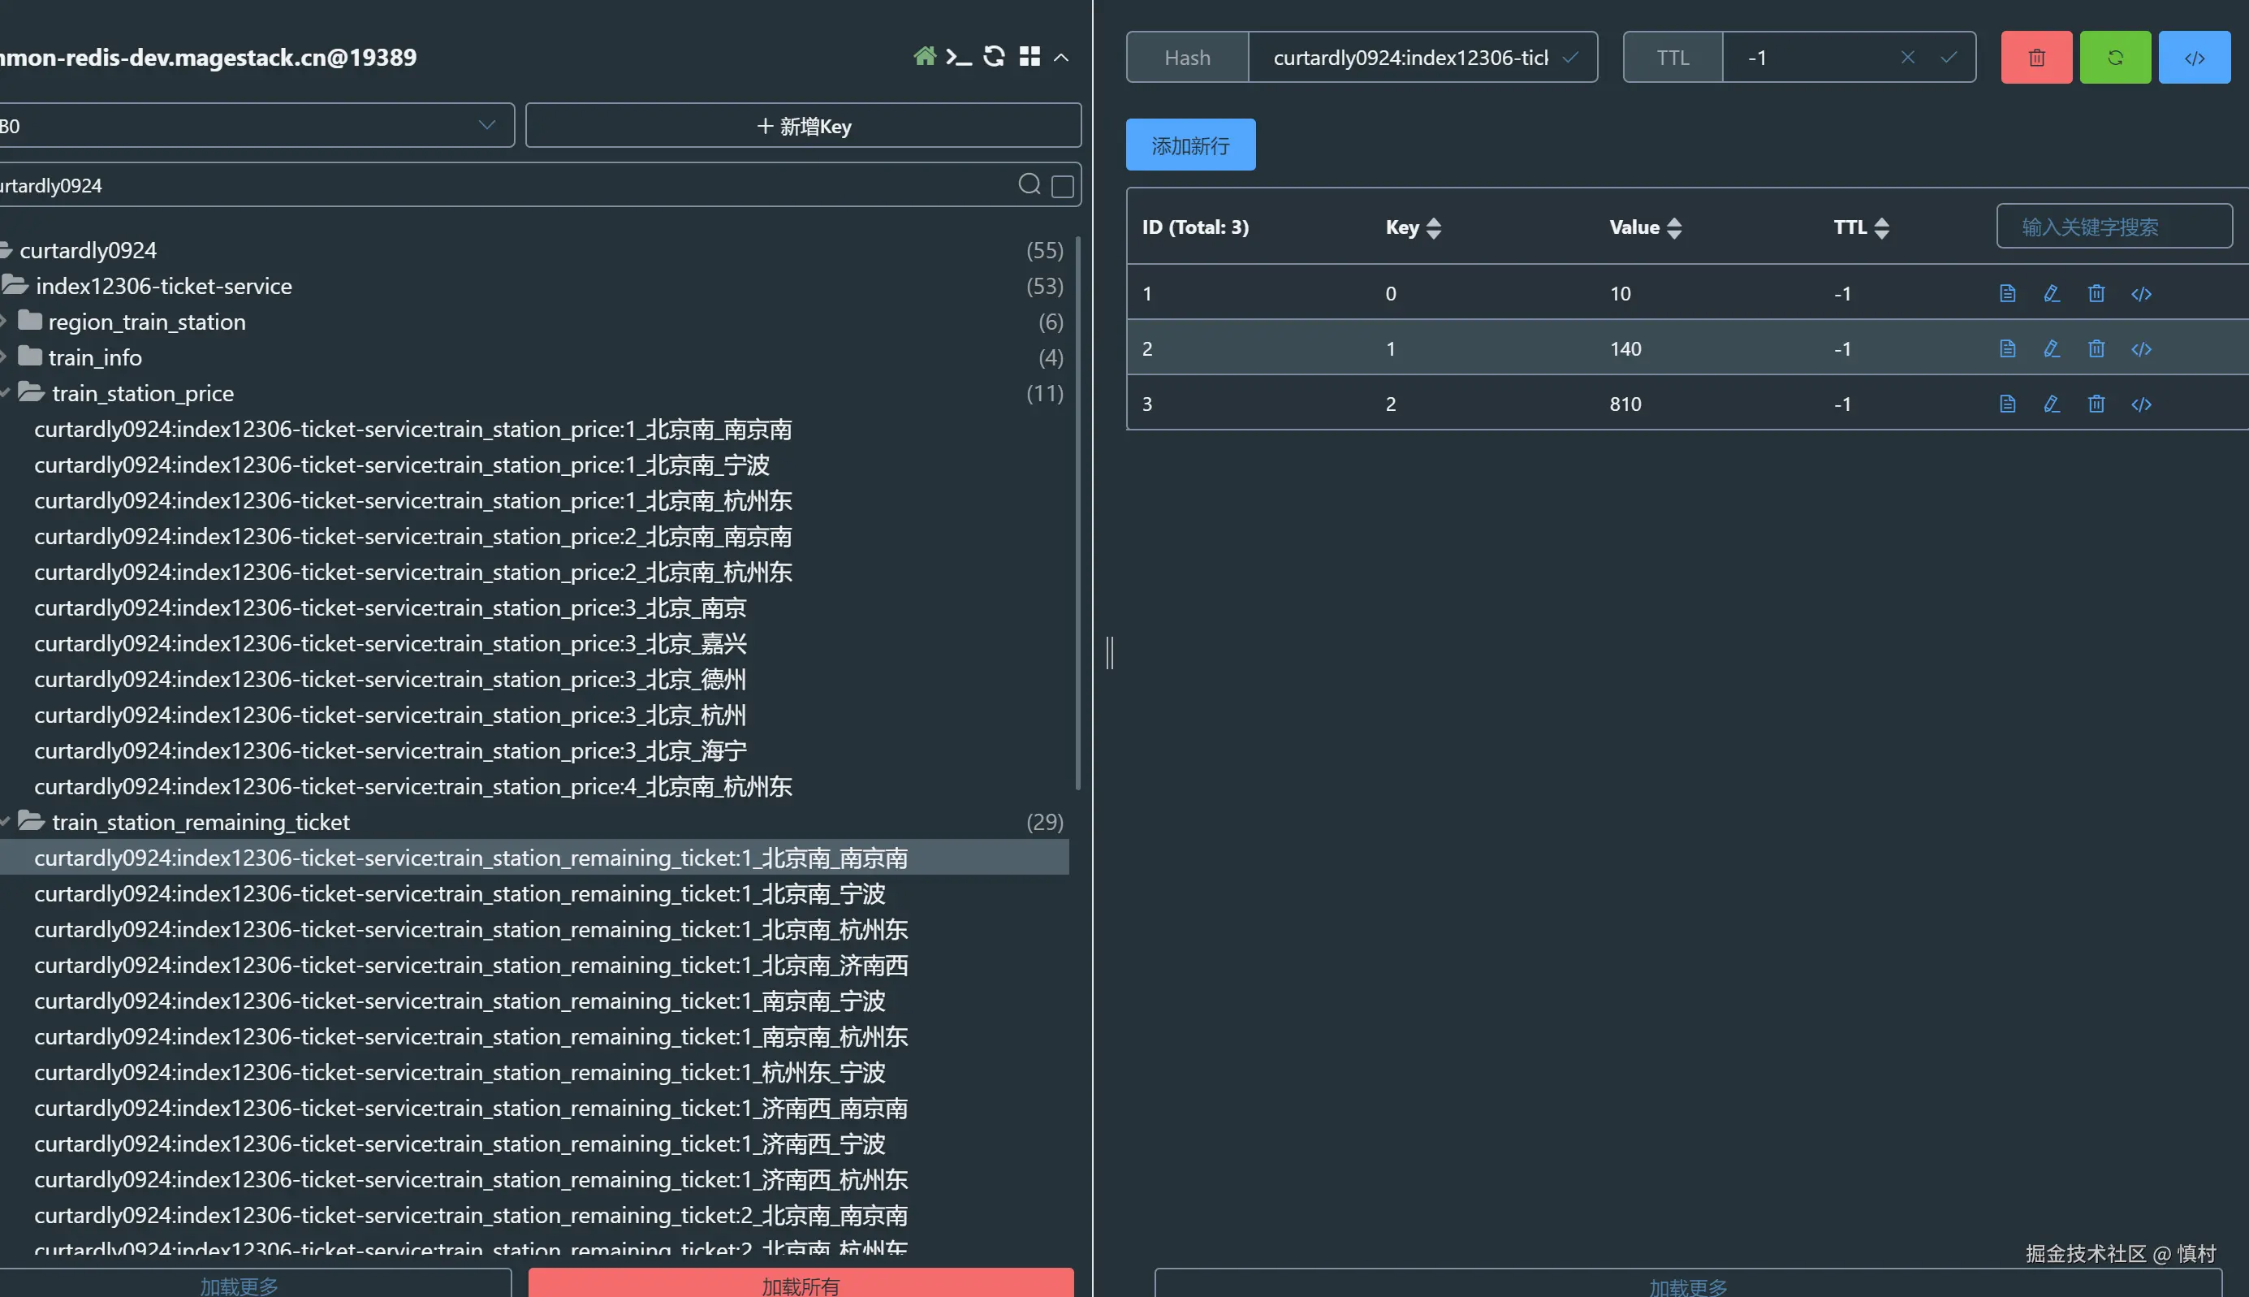The height and width of the screenshot is (1297, 2249).
Task: View details of row with value 10
Action: 2007,293
